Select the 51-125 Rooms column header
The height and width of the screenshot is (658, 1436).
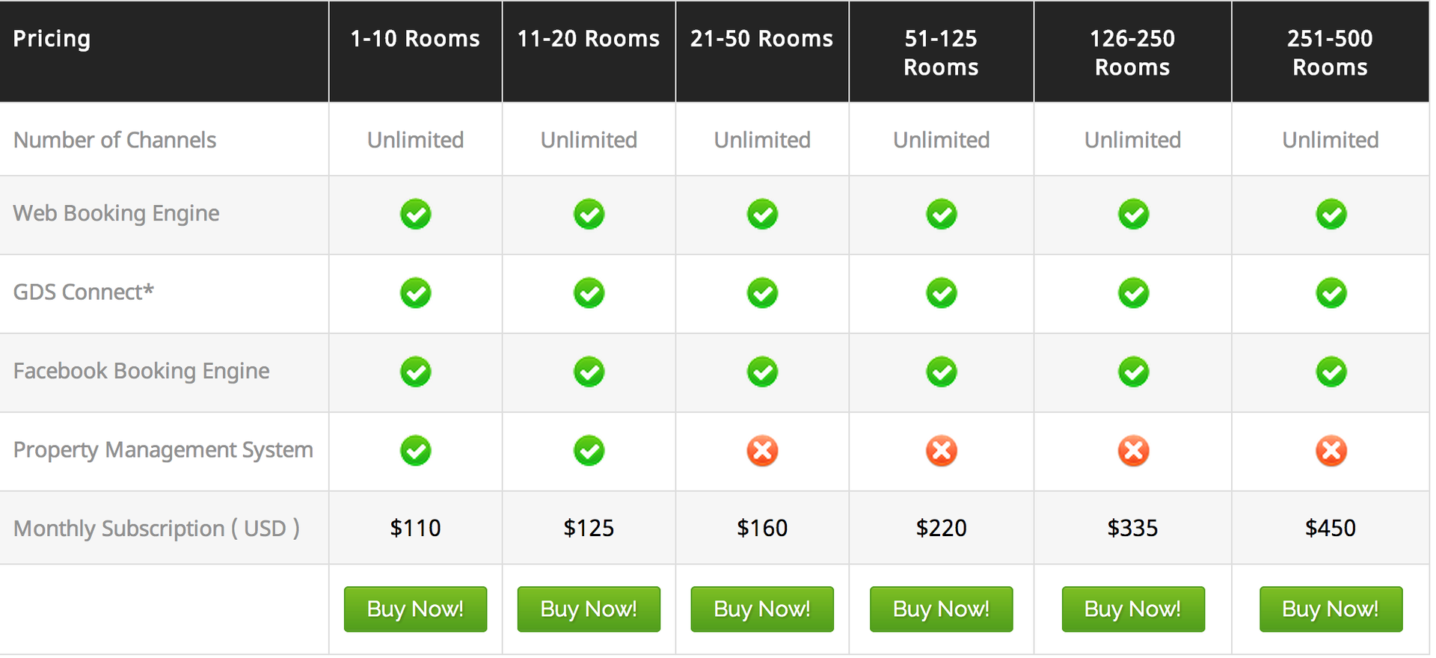tap(941, 52)
